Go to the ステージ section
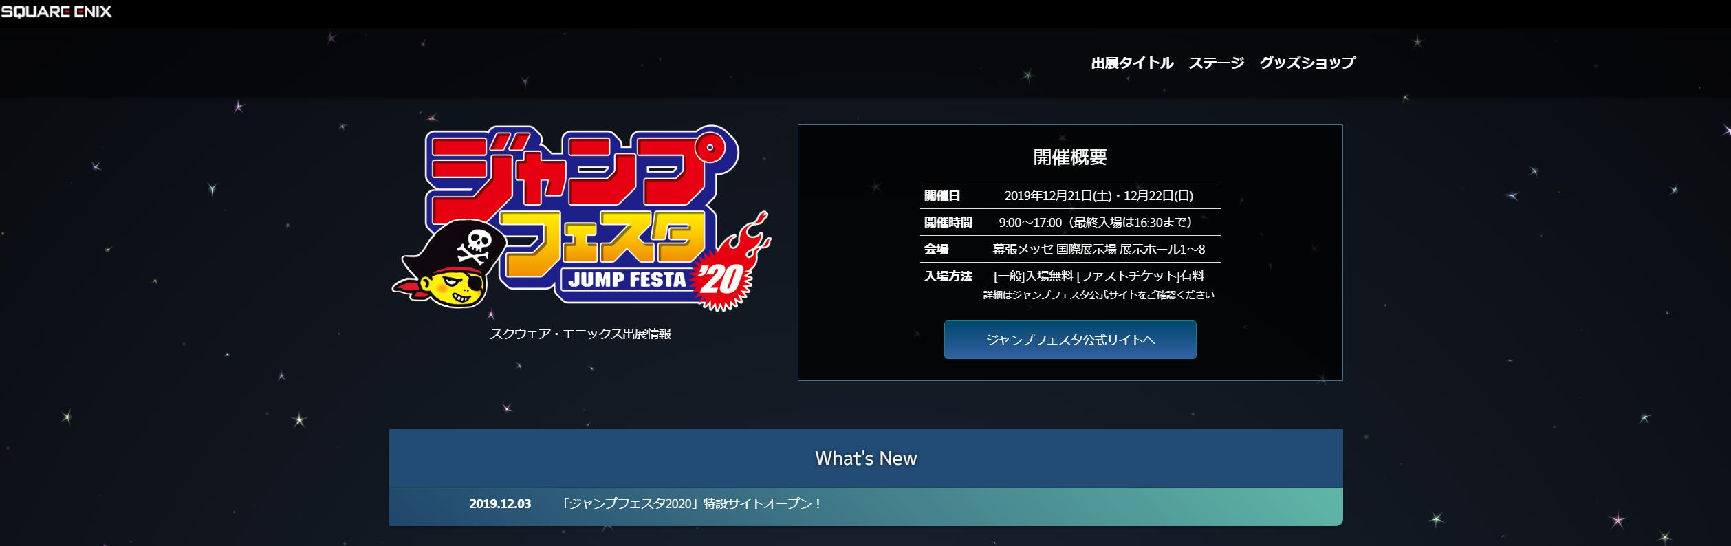Image resolution: width=1731 pixels, height=546 pixels. 1217,63
